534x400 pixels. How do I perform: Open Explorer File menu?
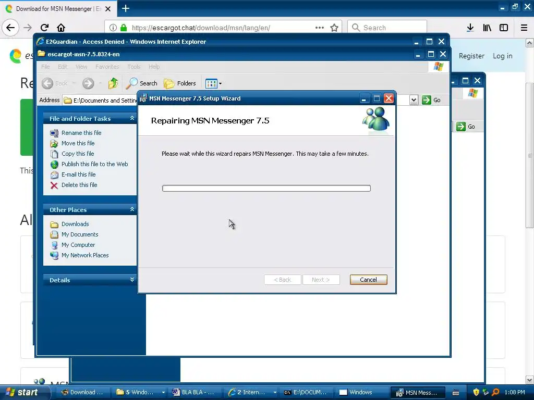(45, 67)
